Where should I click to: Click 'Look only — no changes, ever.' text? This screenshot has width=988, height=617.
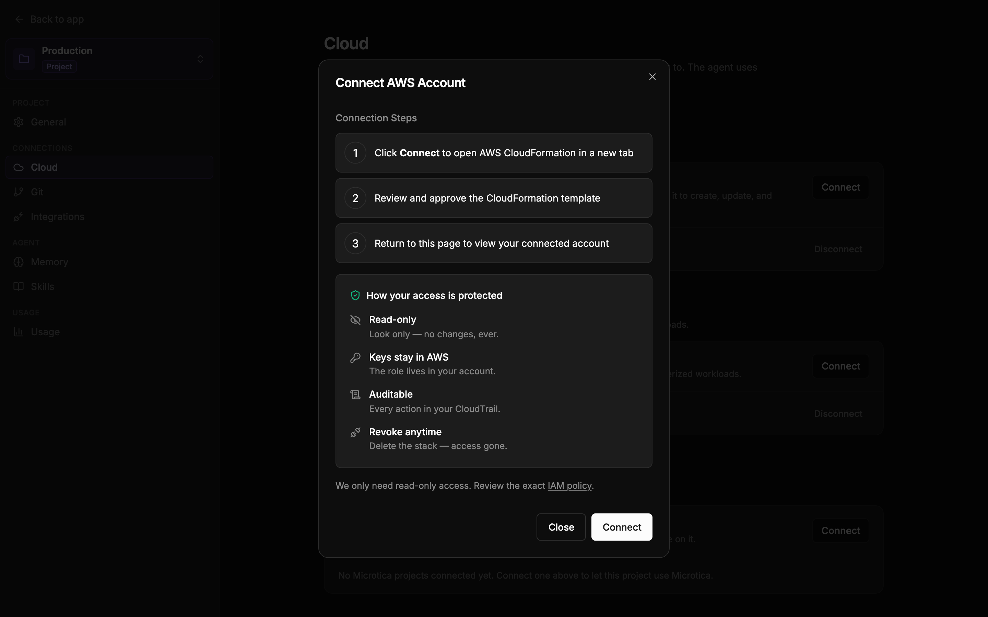[434, 334]
